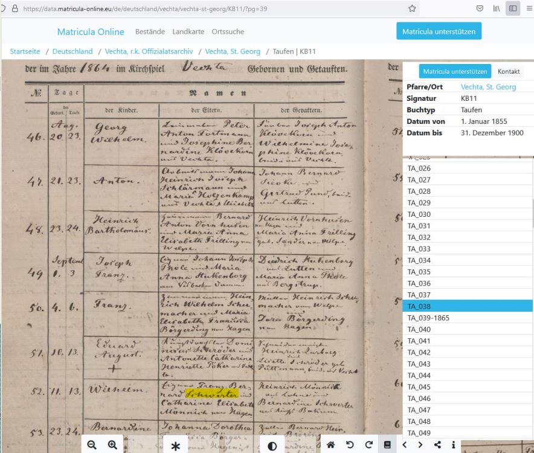The height and width of the screenshot is (453, 534).
Task: Click the address bar URL
Action: coord(145,9)
